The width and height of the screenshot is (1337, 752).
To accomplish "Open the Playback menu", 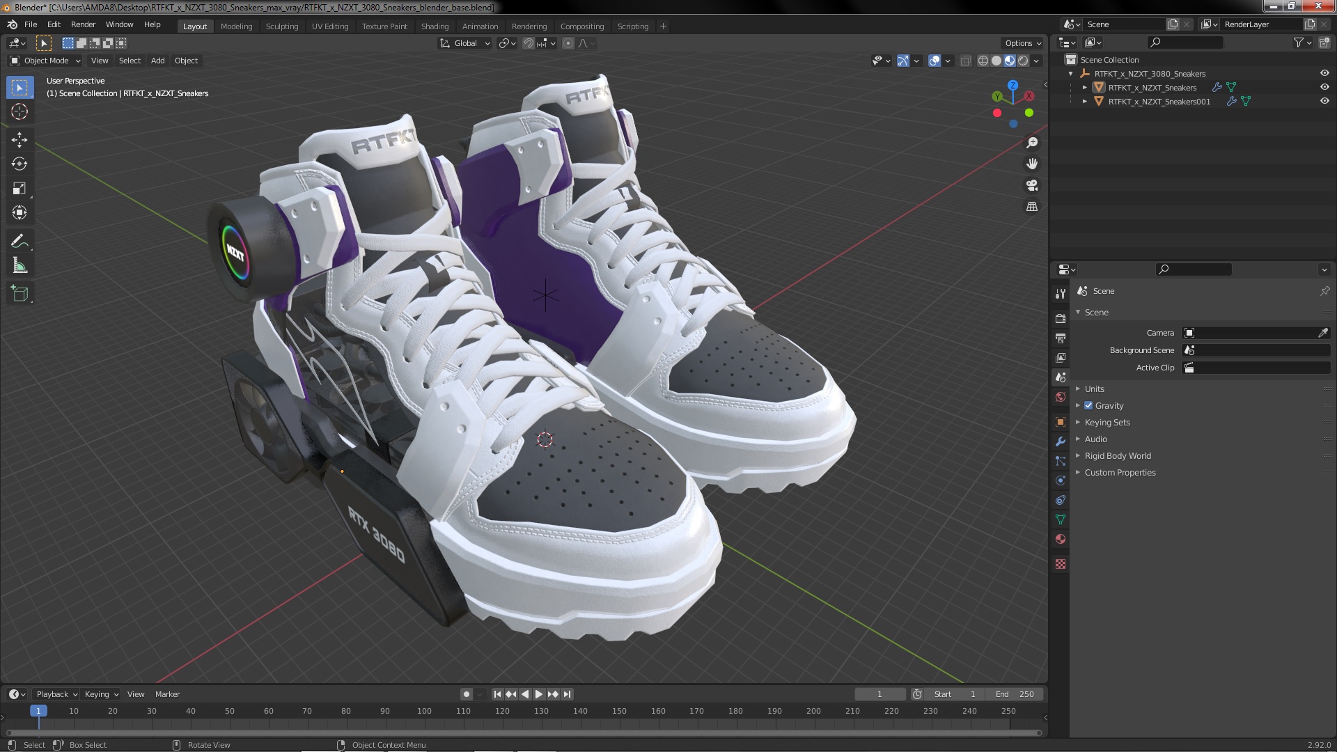I will [x=56, y=694].
